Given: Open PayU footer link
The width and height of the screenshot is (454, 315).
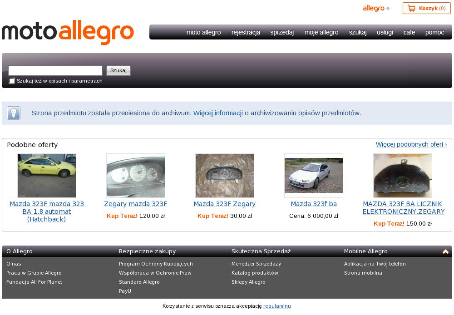Looking at the screenshot, I should tap(125, 291).
